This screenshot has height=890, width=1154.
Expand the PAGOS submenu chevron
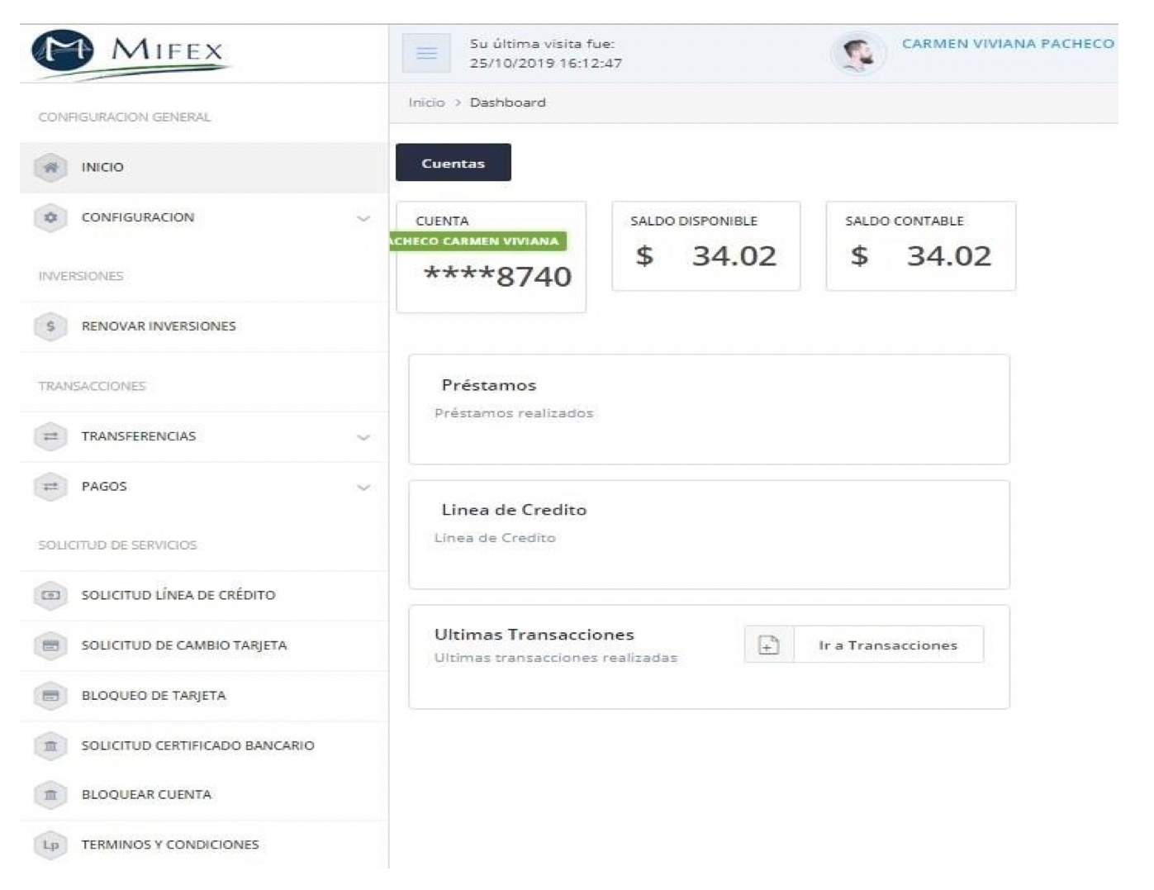click(363, 488)
